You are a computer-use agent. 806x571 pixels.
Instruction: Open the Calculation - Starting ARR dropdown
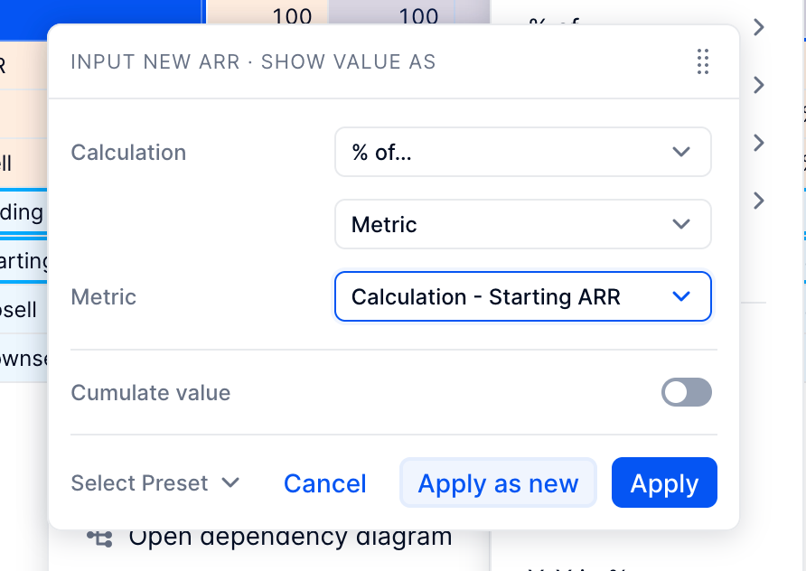tap(523, 296)
